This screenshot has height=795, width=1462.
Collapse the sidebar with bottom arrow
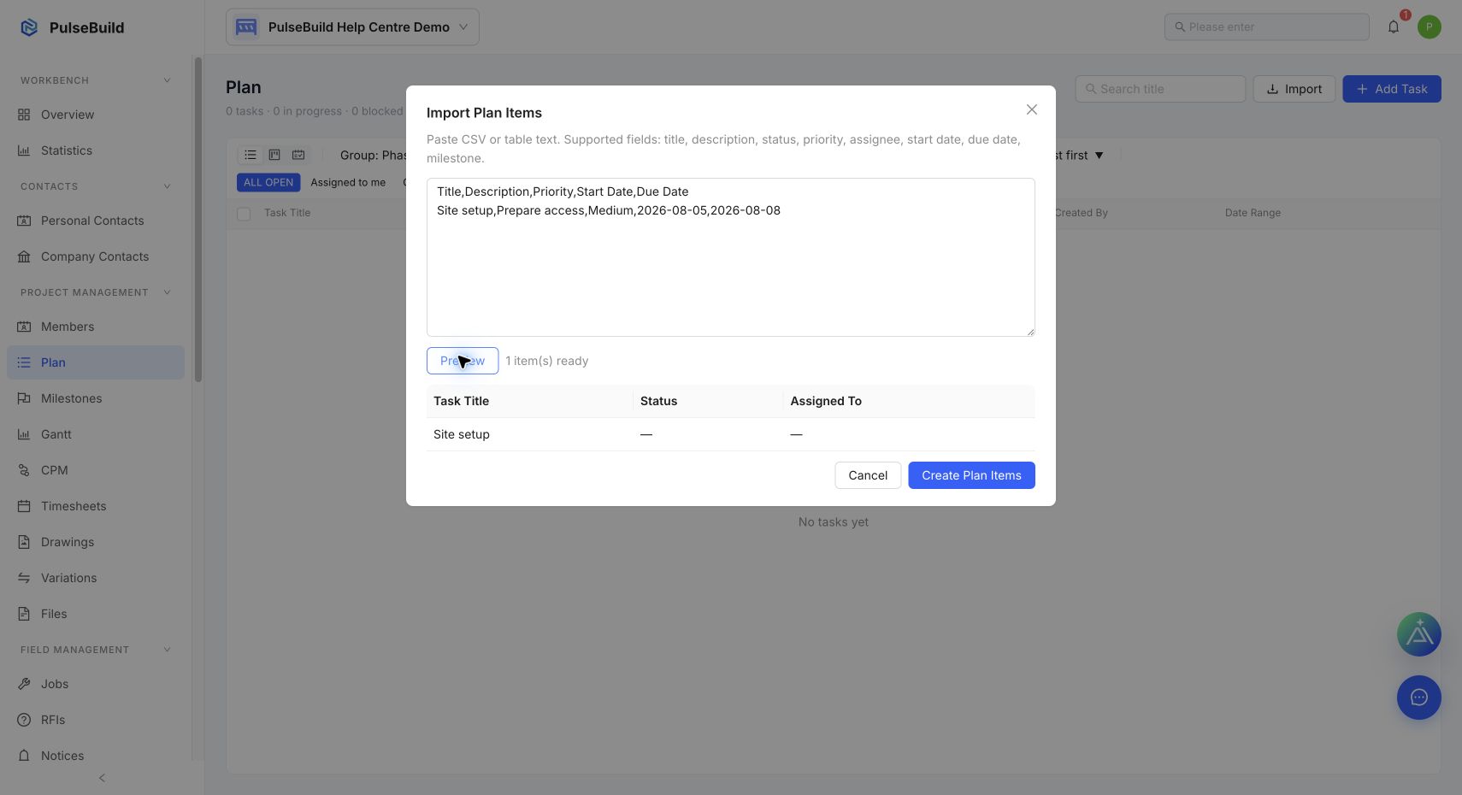click(x=102, y=778)
